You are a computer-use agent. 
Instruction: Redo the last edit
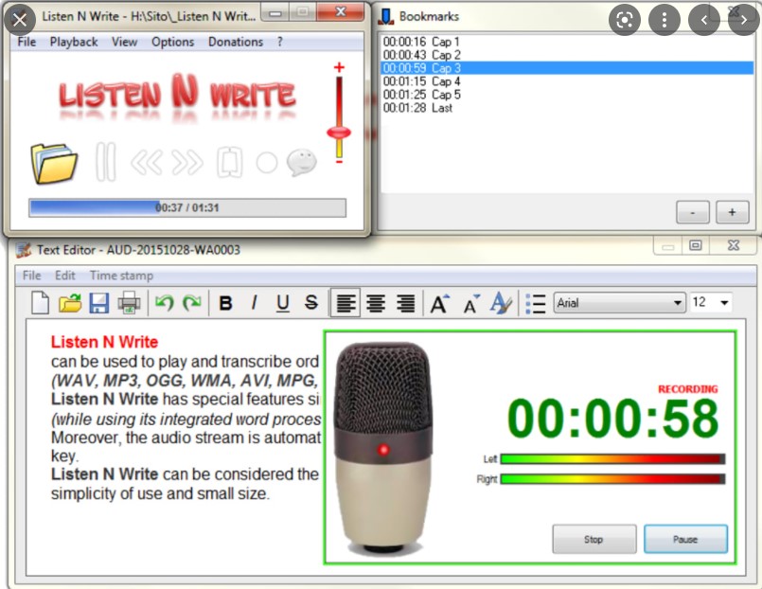(192, 303)
